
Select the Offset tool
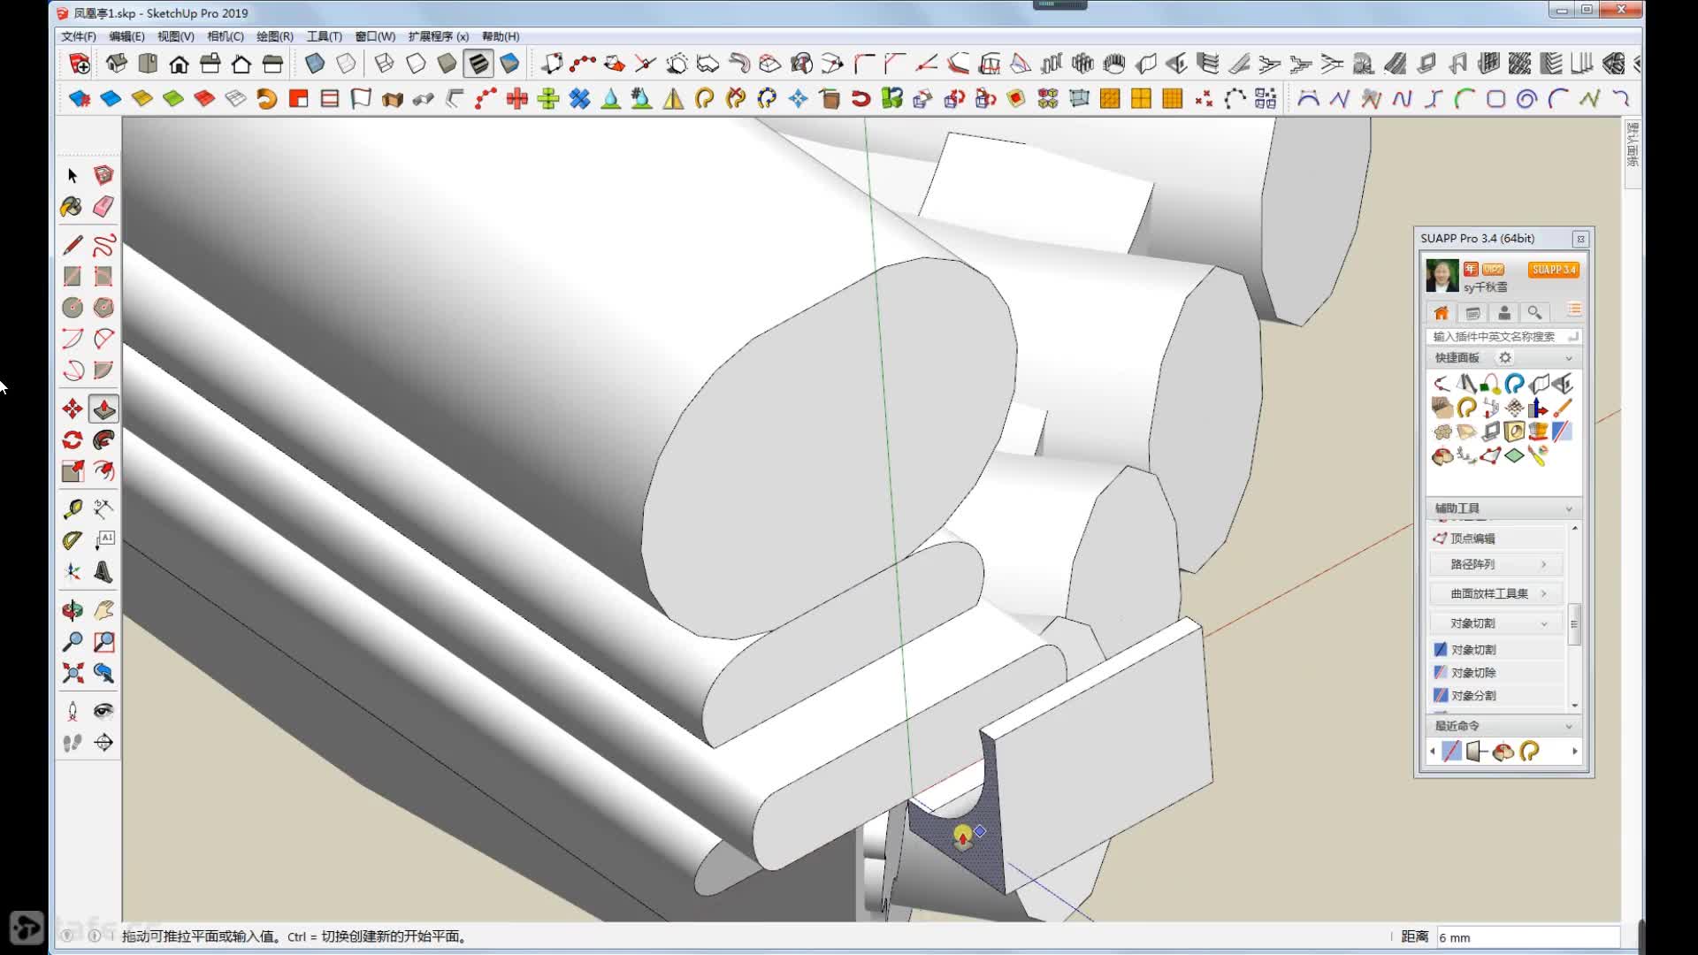coord(103,471)
